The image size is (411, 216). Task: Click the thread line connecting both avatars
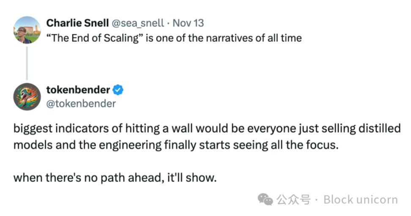point(27,63)
